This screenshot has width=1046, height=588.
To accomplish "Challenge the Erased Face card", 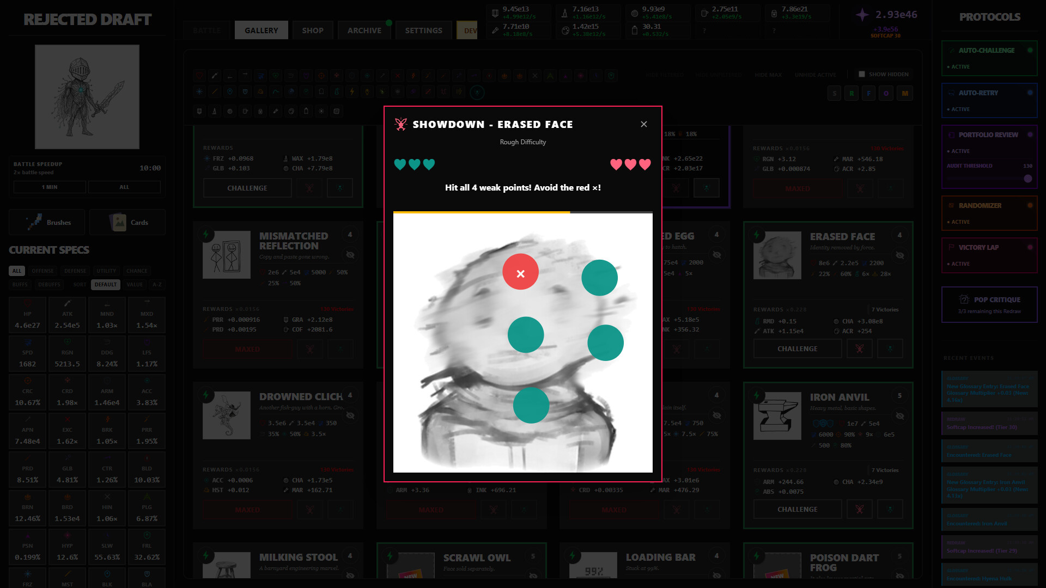I will [797, 348].
